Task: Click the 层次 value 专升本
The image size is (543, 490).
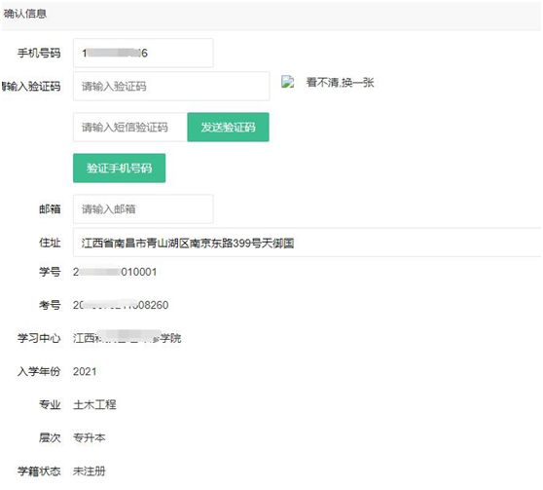Action: (89, 438)
